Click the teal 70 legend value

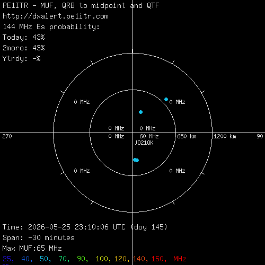coord(64,259)
